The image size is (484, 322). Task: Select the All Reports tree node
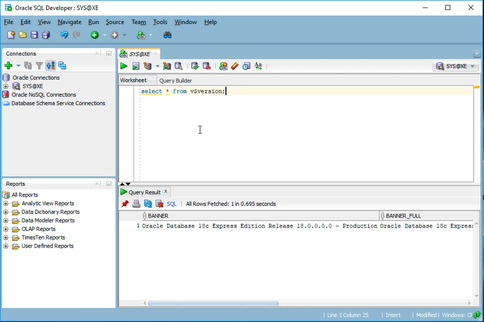click(x=25, y=195)
